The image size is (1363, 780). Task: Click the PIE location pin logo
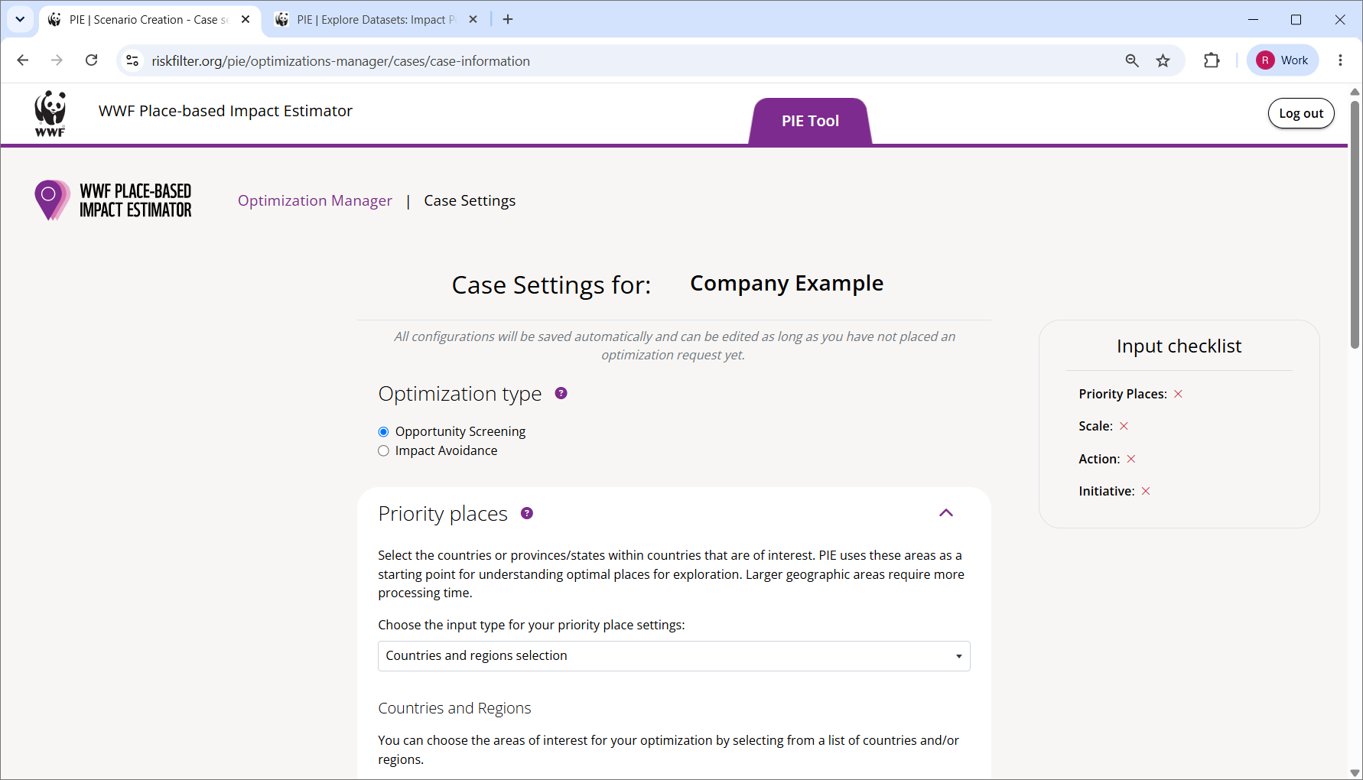click(52, 200)
